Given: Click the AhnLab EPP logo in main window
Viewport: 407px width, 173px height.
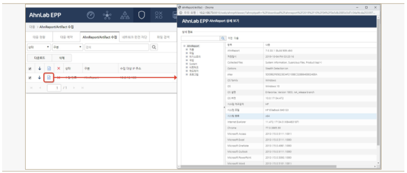Looking at the screenshot, I should pyautogui.click(x=45, y=15).
